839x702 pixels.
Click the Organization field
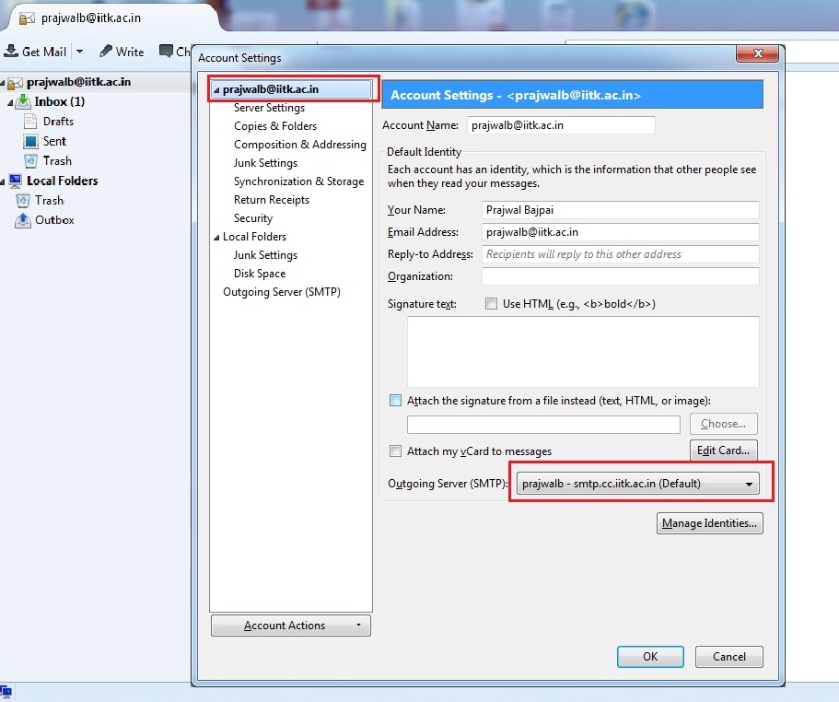click(x=620, y=276)
